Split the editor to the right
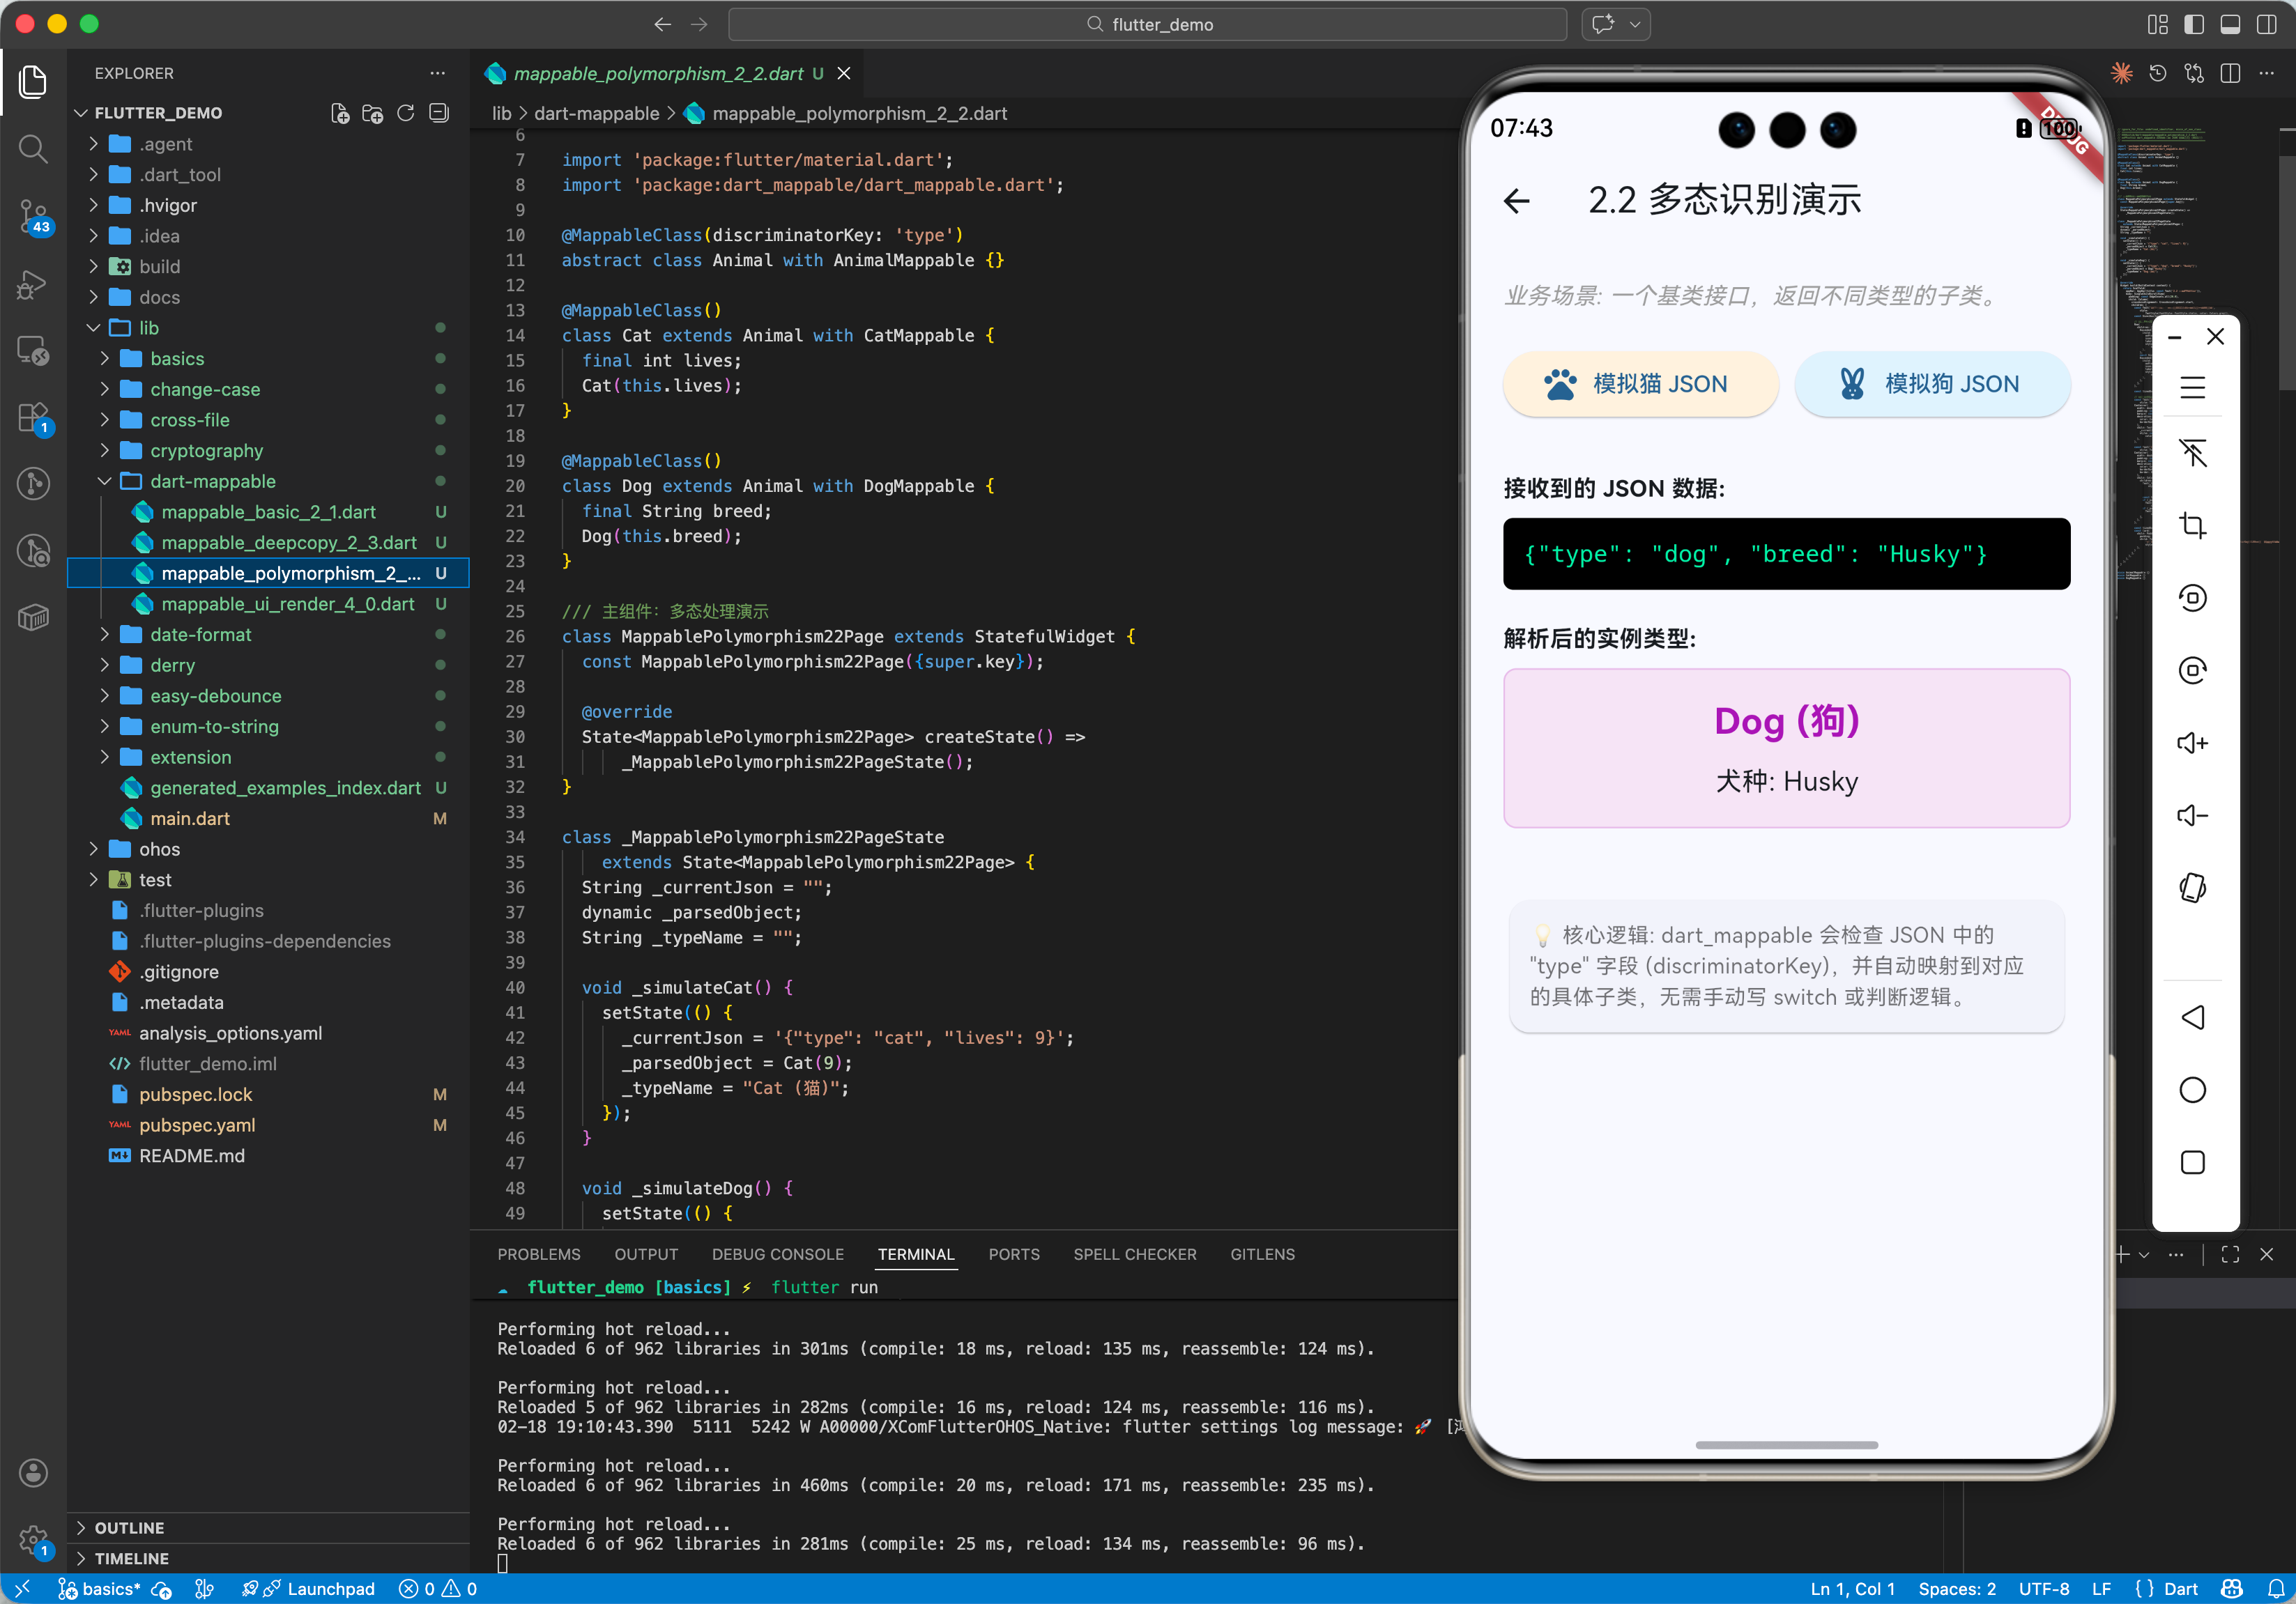 coord(2230,73)
